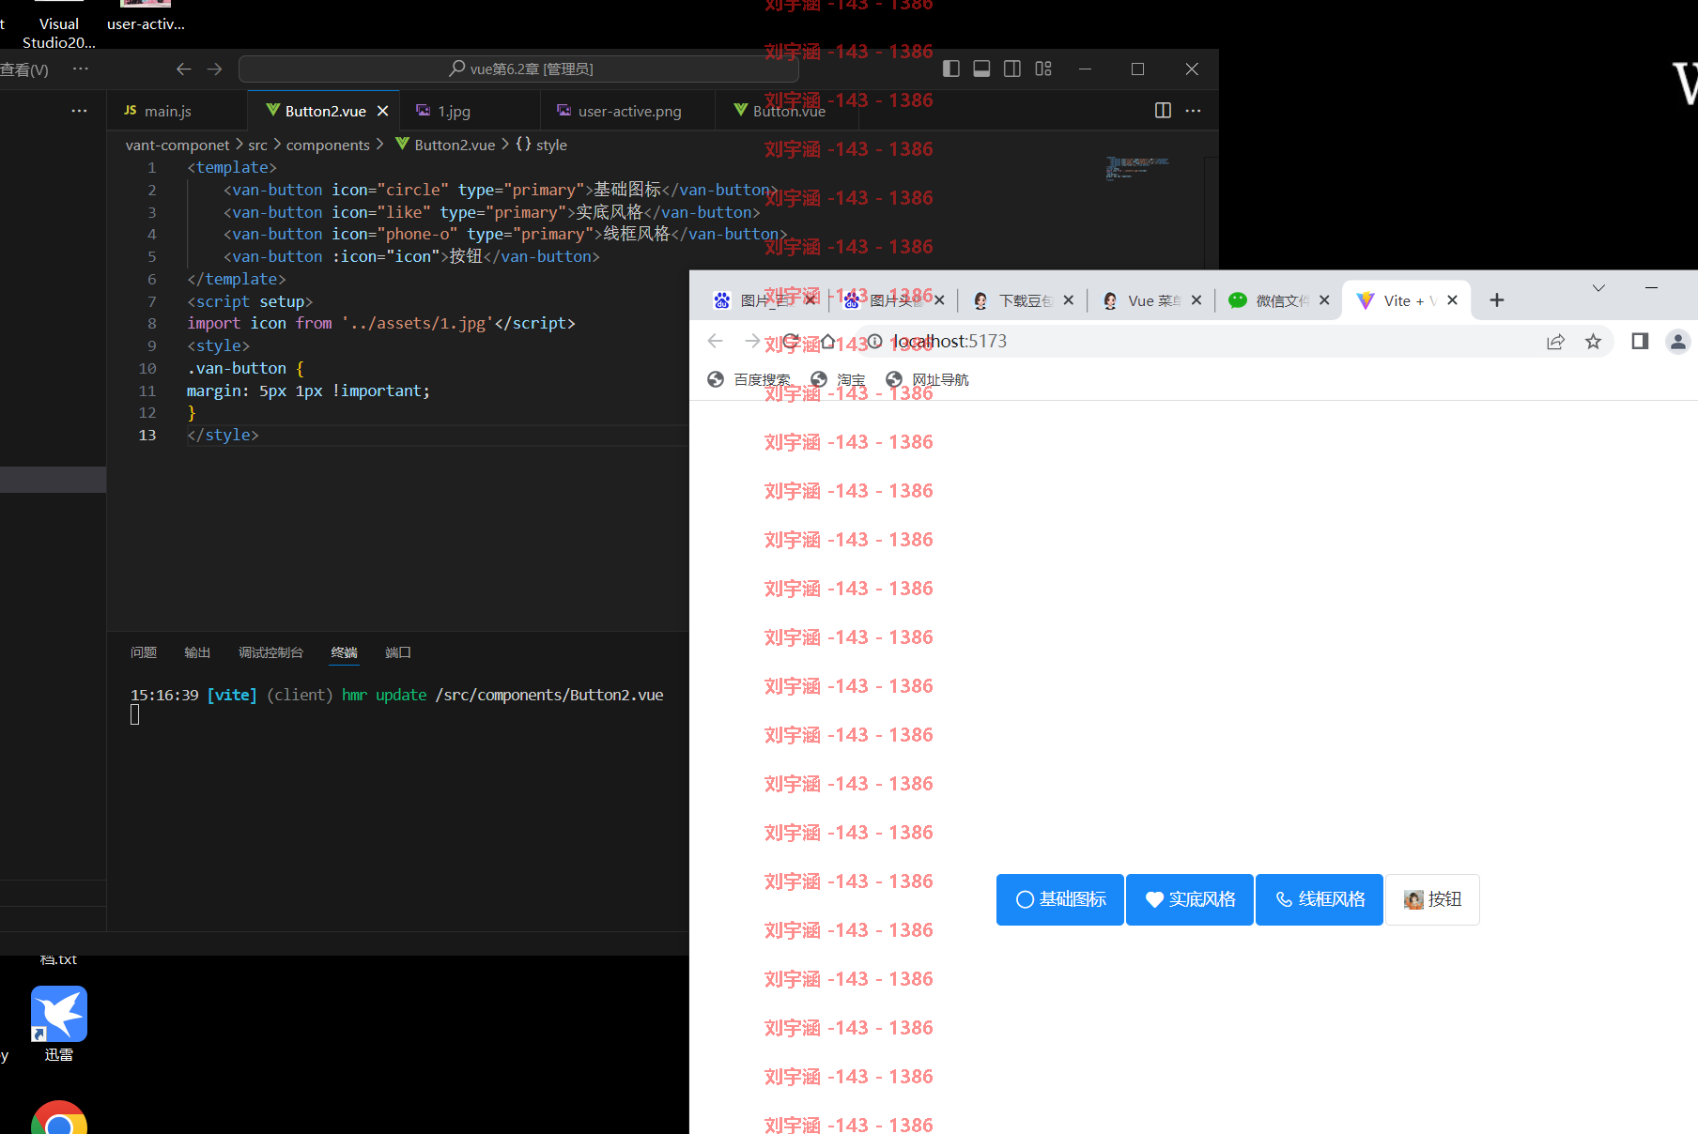
Task: Select vant-componet in breadcrumb
Action: (x=177, y=145)
